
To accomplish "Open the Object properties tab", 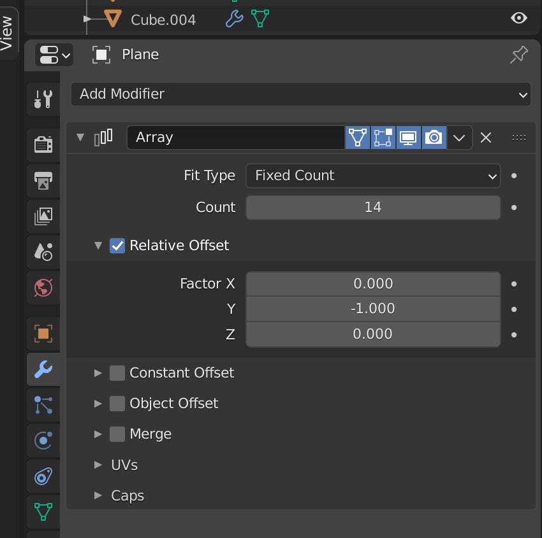I will pyautogui.click(x=43, y=334).
